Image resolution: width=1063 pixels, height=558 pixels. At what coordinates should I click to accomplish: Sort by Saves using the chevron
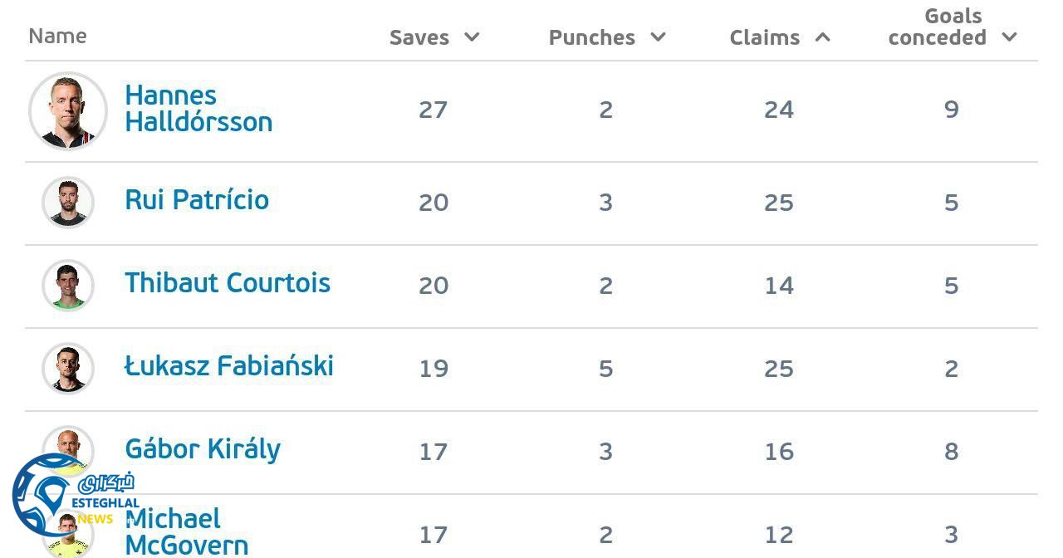[x=472, y=37]
